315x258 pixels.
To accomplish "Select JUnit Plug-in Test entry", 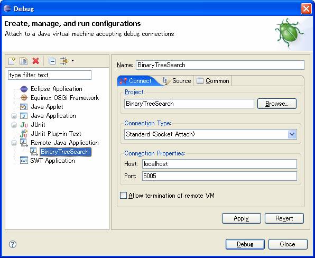I will (x=56, y=134).
